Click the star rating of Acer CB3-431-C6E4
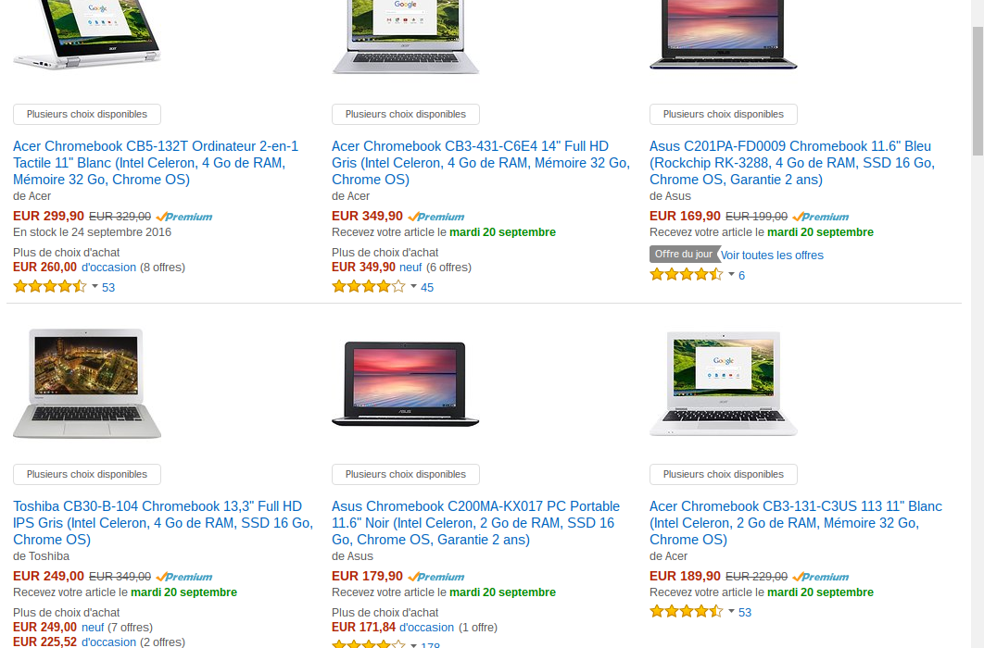 369,287
